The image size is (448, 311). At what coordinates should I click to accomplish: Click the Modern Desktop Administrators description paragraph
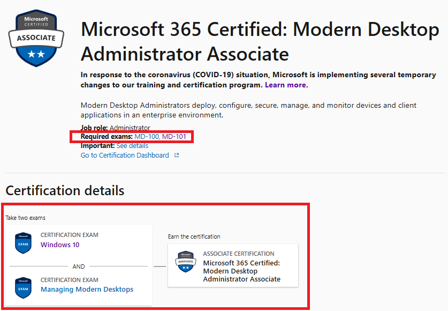(x=248, y=110)
